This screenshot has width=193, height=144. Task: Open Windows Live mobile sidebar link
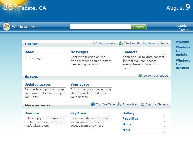pos(183,51)
